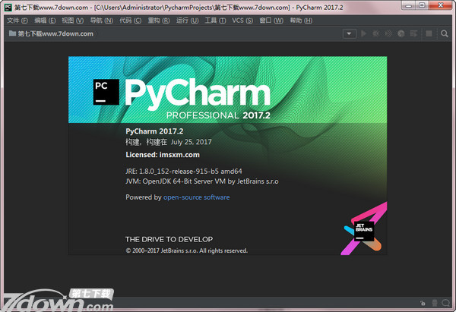The height and width of the screenshot is (312, 456).
Task: Click the PROFESSIONAL 2017.2 banner text
Action: tap(218, 115)
